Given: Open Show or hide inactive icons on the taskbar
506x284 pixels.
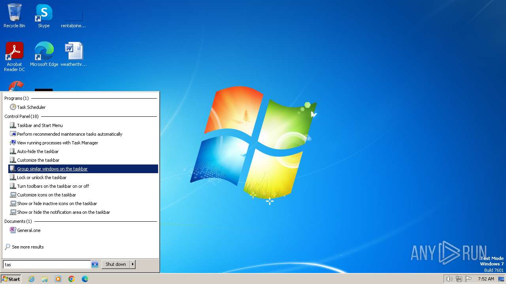Looking at the screenshot, I should (x=83, y=204).
